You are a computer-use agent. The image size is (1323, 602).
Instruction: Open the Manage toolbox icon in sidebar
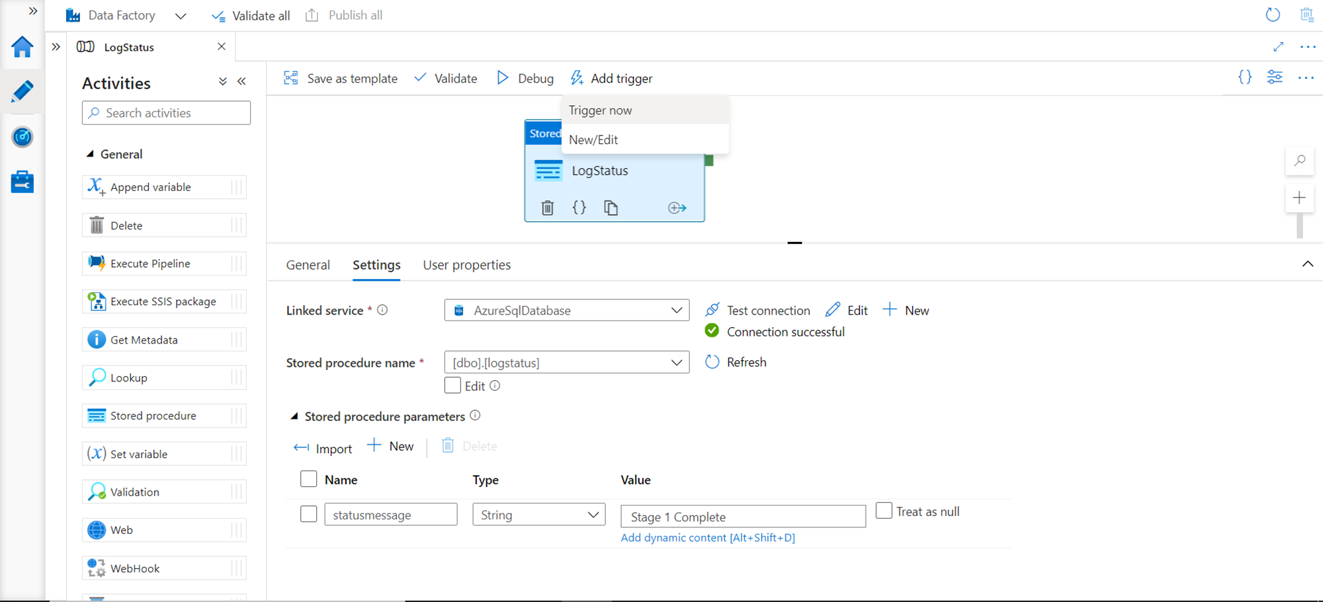22,182
